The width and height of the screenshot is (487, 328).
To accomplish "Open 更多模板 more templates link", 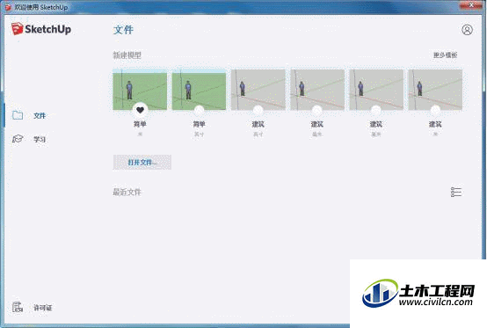I will point(445,55).
